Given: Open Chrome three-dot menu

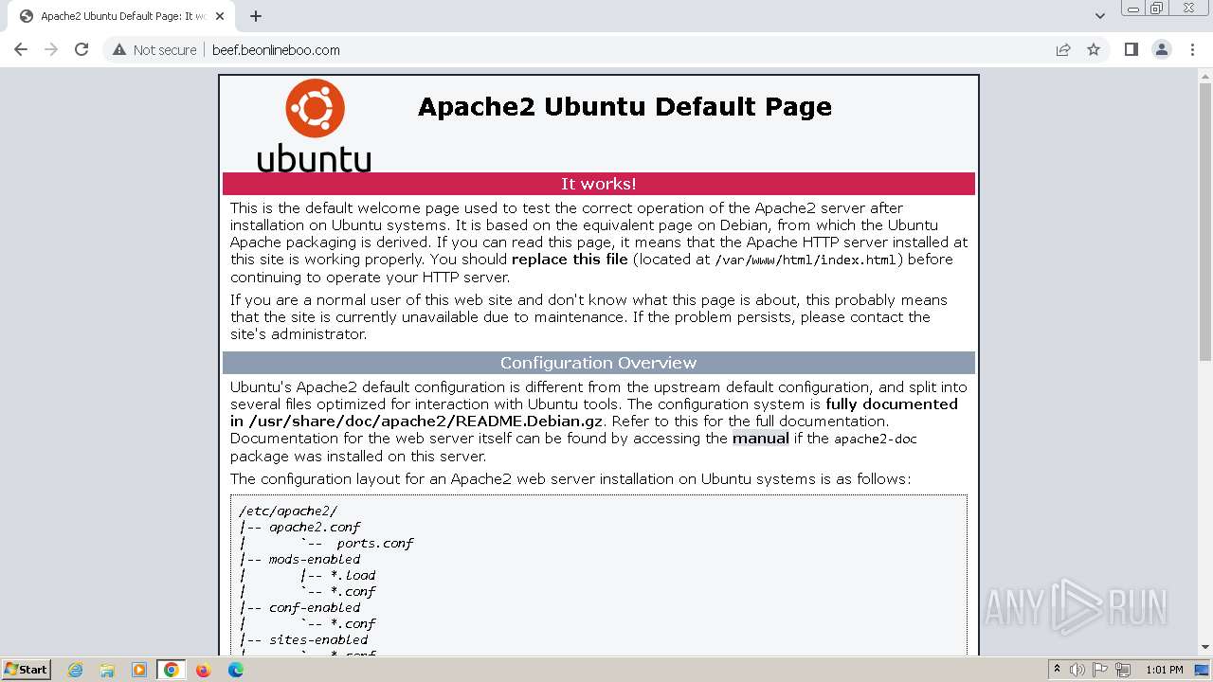Looking at the screenshot, I should coord(1192,49).
